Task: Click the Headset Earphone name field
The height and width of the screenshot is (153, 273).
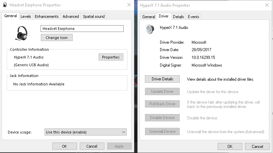Action: pyautogui.click(x=82, y=29)
